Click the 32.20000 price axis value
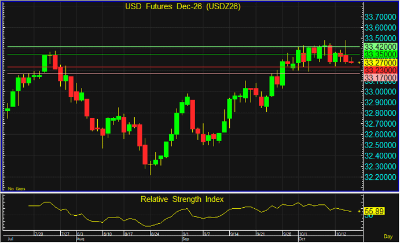This screenshot has height=243, width=400. pos(380,177)
